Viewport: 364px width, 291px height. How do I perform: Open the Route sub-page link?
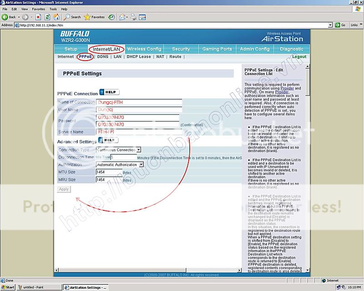(x=175, y=56)
